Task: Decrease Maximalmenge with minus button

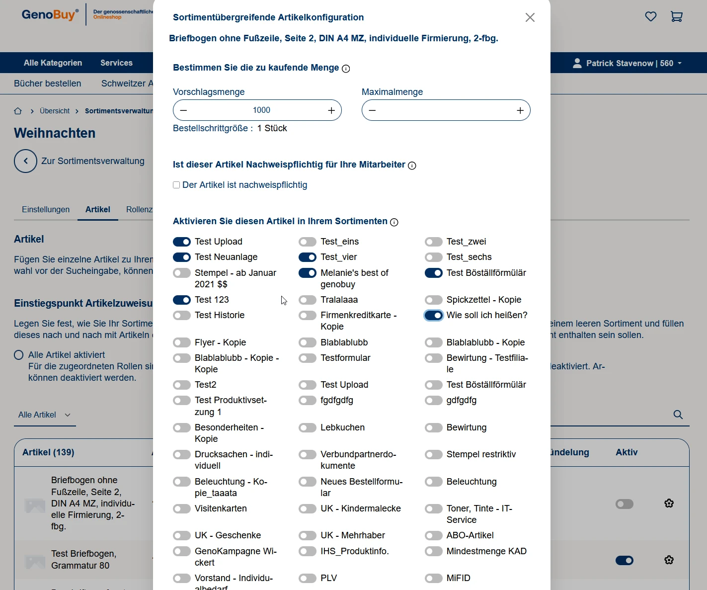Action: [x=373, y=110]
